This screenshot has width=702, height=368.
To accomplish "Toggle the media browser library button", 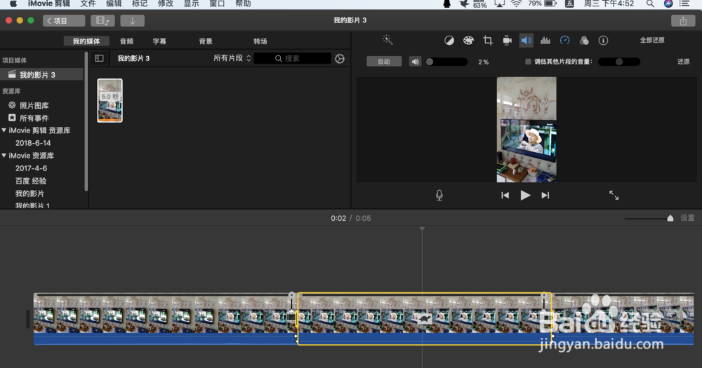I will click(102, 20).
